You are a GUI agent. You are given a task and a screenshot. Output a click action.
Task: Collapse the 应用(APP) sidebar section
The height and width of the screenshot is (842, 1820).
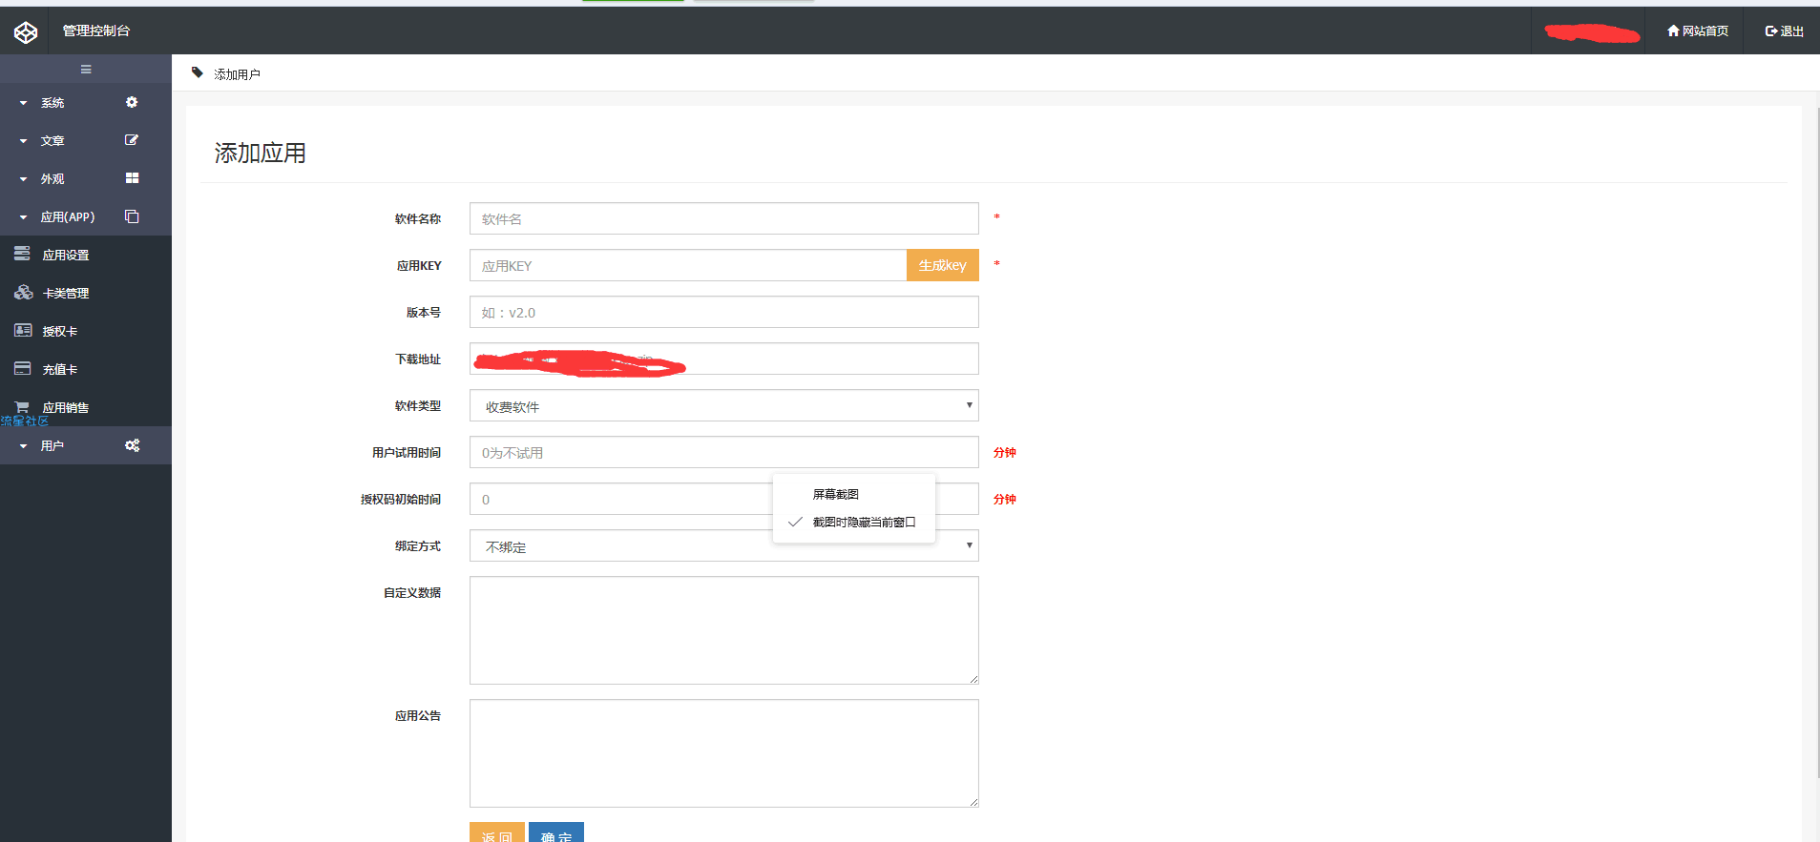(x=86, y=216)
